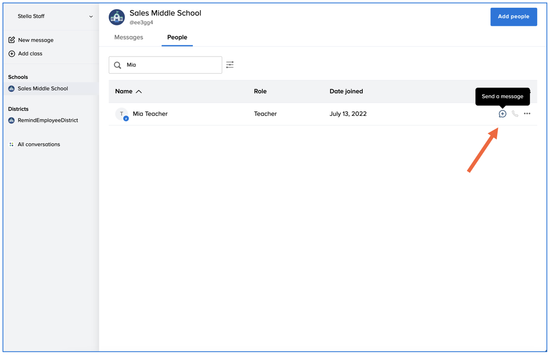Open the three-dot more options menu
This screenshot has width=551, height=355.
pos(527,114)
